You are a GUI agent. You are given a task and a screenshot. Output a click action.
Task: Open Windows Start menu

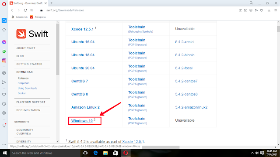click(x=5, y=153)
